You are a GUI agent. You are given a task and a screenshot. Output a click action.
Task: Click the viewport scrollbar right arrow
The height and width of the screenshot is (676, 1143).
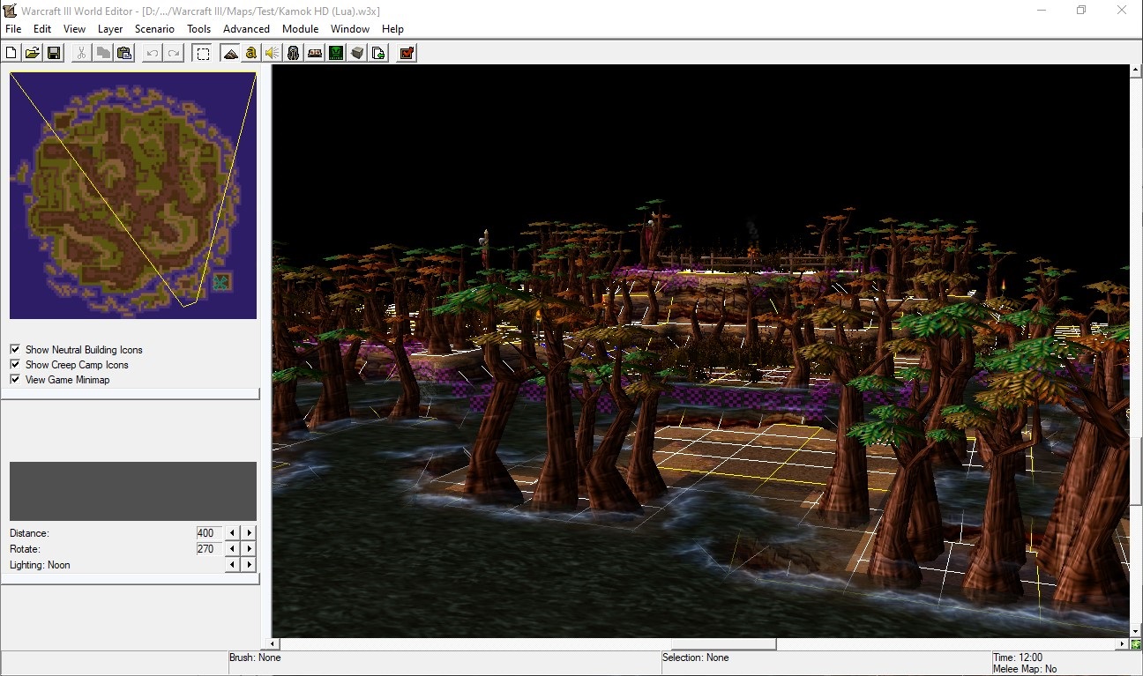[1123, 644]
